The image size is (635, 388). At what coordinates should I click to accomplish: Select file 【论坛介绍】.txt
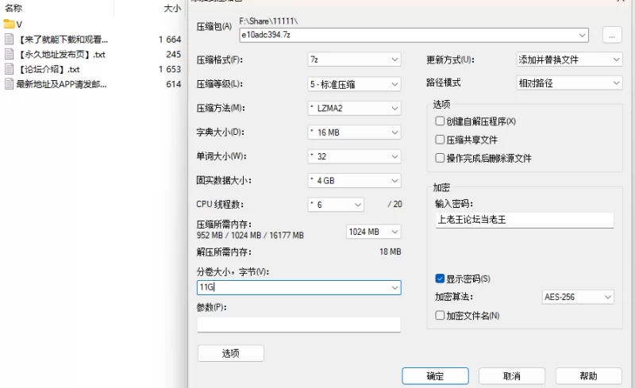point(49,69)
